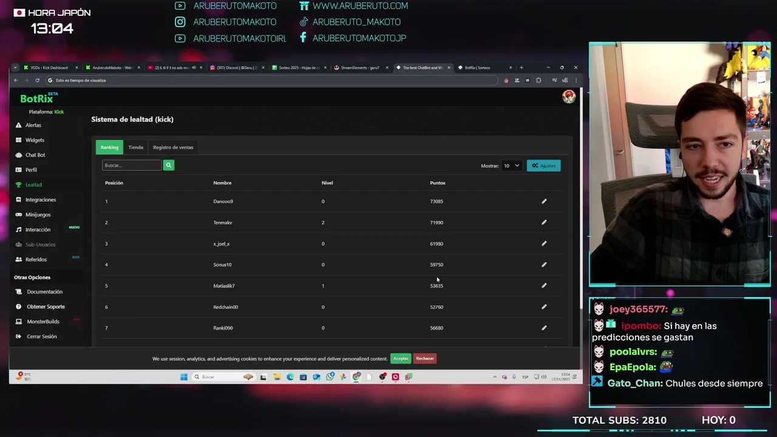
Task: Click the Nivel column header
Action: [x=327, y=183]
